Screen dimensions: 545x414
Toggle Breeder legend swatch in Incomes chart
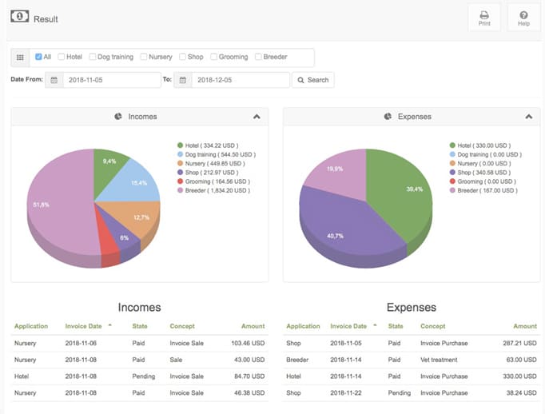tap(180, 190)
